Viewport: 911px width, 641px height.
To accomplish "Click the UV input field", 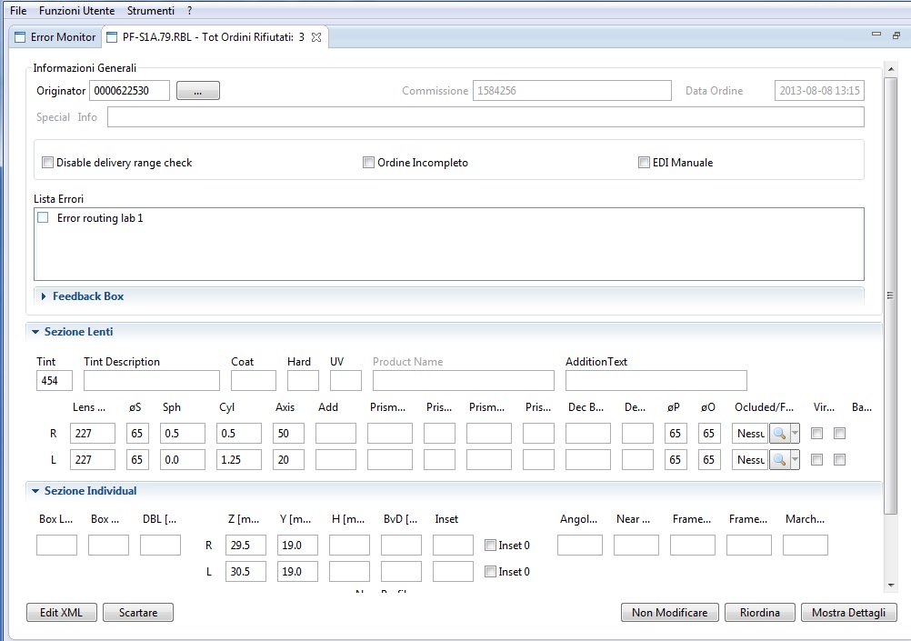I will pos(345,381).
